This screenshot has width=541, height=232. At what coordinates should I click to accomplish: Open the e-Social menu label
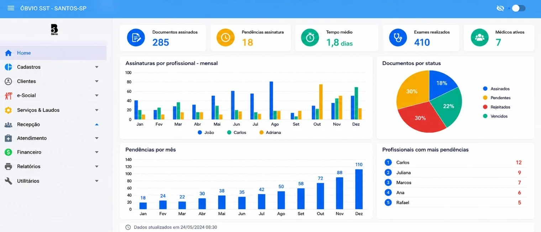click(x=26, y=96)
